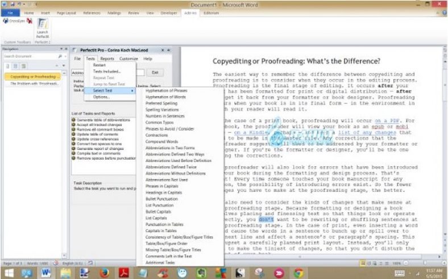Click the search magnifier in Navigation pane

pyautogui.click(x=59, y=57)
